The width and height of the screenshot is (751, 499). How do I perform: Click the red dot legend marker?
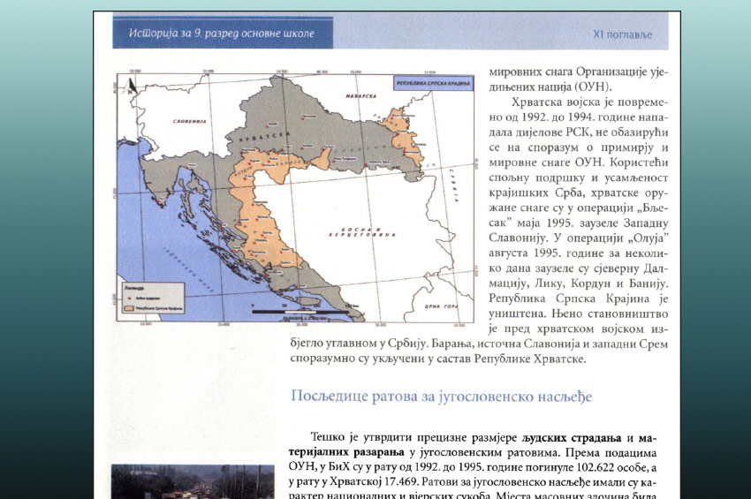coord(129,298)
